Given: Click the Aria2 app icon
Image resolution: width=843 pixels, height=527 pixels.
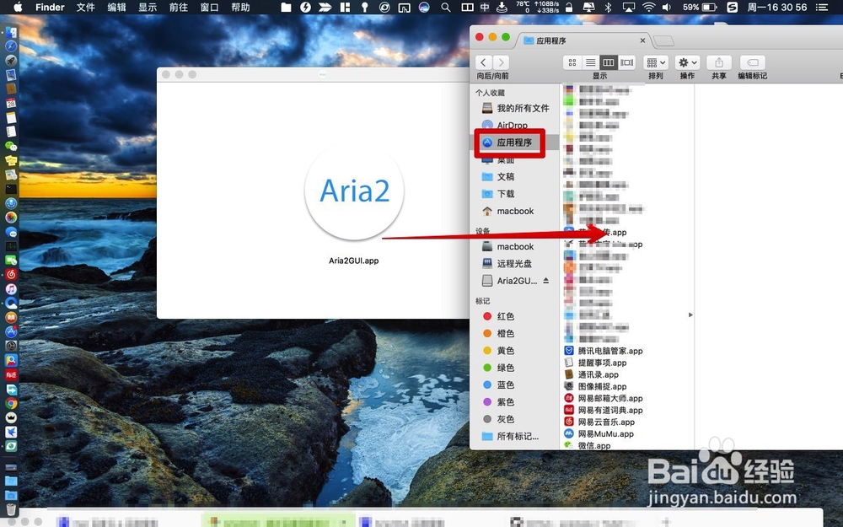Looking at the screenshot, I should coord(354,191).
